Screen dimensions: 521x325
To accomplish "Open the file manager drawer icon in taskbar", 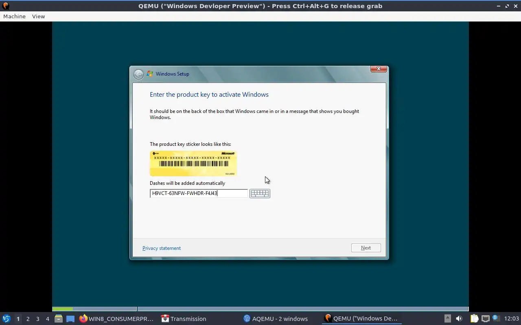I will pos(58,319).
